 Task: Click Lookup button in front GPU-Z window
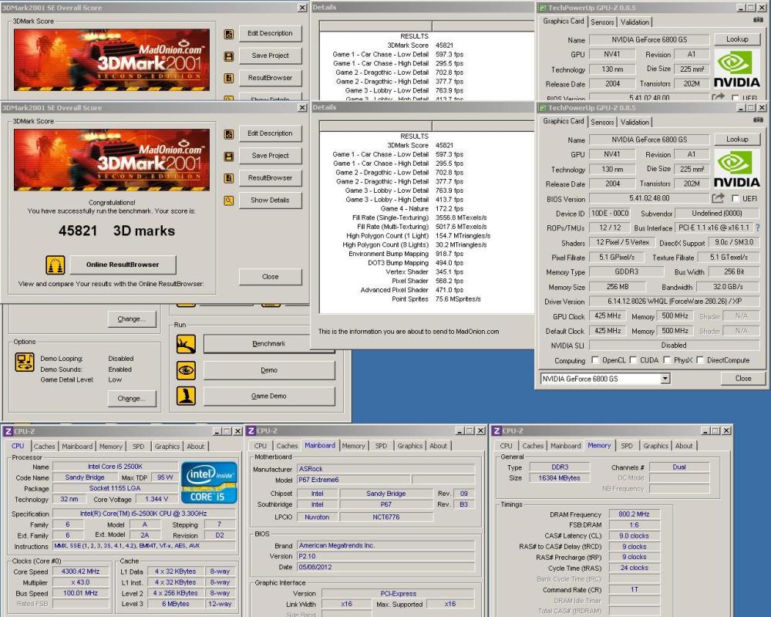pos(736,140)
